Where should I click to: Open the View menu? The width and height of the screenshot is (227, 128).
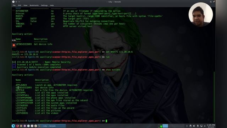[x=25, y=5]
